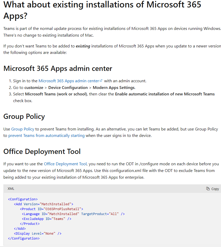
Task: Click the sentence There's no change to existing installations of Mac
Action: (x=49, y=35)
